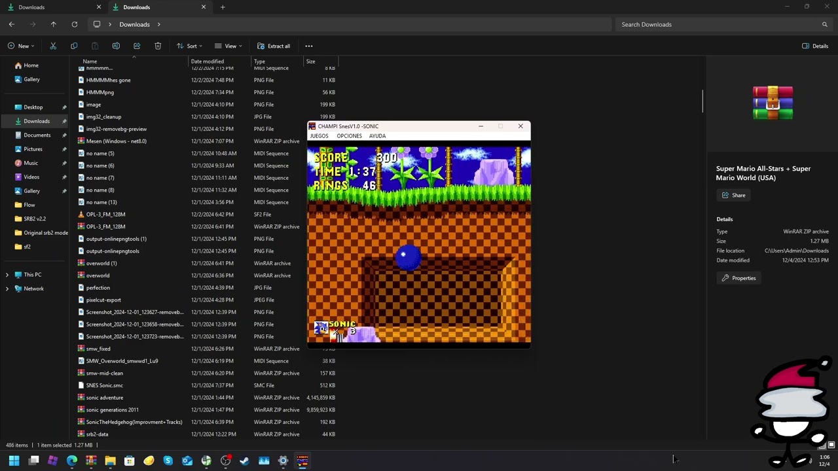Click the Sonic game screen in emulator
838x471 pixels.
coord(419,244)
